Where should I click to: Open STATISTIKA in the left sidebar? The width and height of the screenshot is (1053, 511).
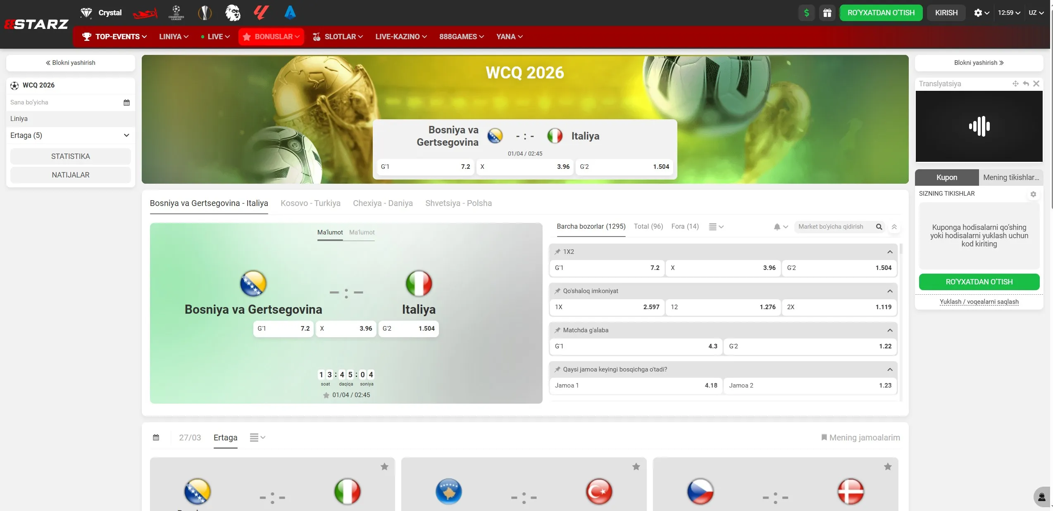tap(71, 156)
